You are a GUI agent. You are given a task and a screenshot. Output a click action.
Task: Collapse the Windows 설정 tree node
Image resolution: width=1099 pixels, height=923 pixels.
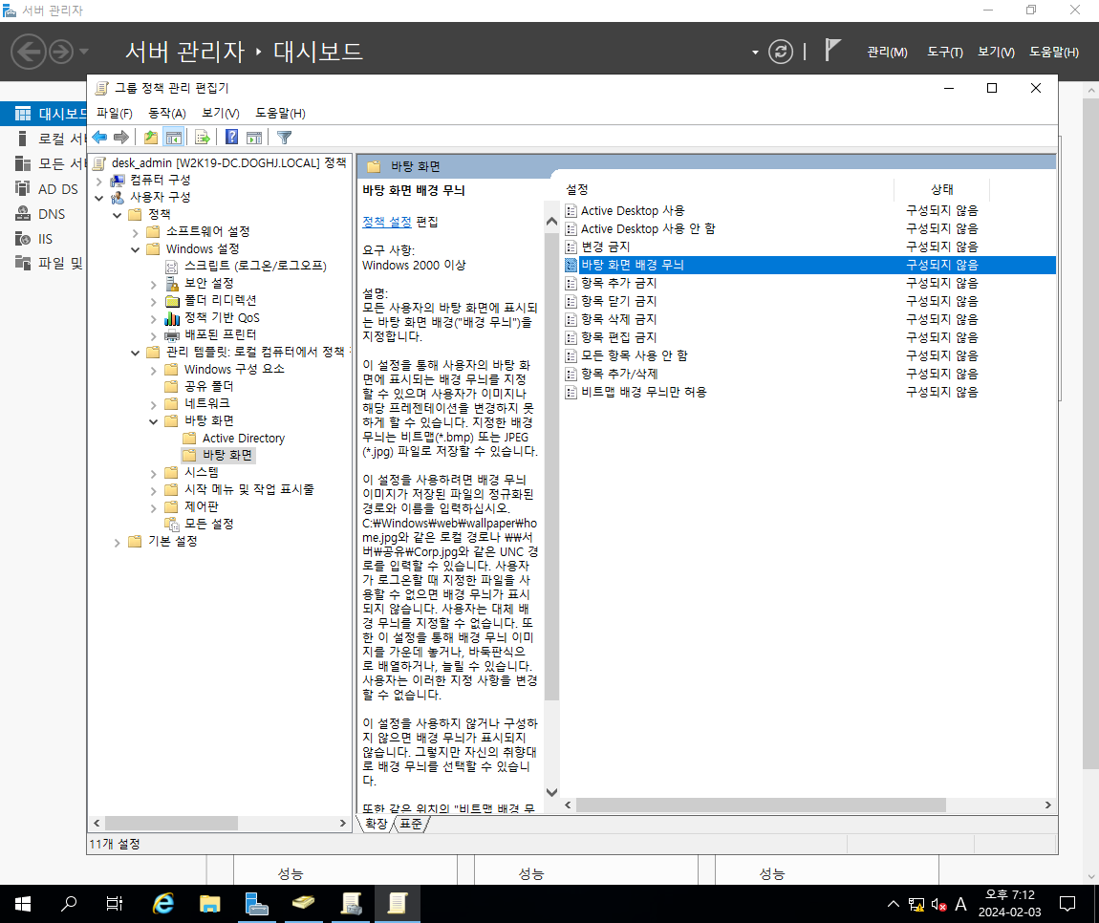click(136, 249)
